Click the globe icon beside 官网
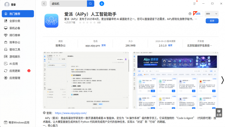225x127 pixels. click(44, 113)
